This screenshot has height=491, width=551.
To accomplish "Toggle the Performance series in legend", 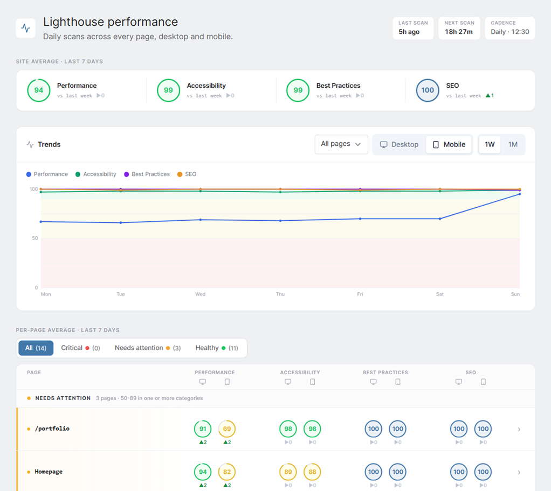I will point(47,174).
